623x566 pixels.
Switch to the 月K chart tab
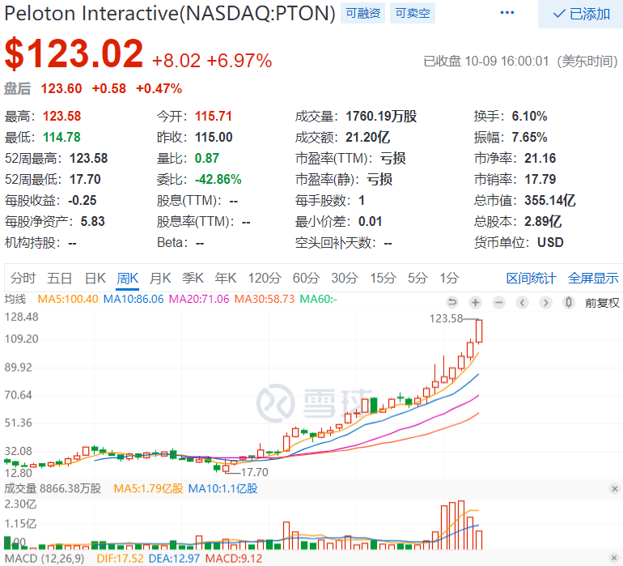pos(160,278)
